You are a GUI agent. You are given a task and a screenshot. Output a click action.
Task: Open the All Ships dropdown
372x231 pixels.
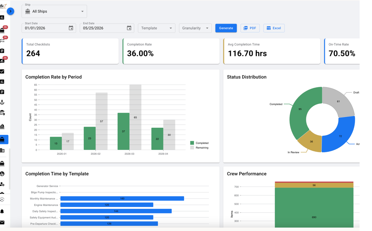coord(54,11)
